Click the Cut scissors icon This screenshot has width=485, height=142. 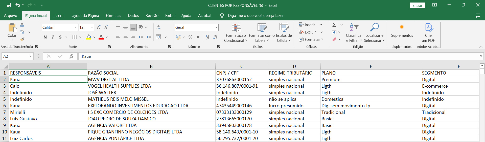pos(22,25)
